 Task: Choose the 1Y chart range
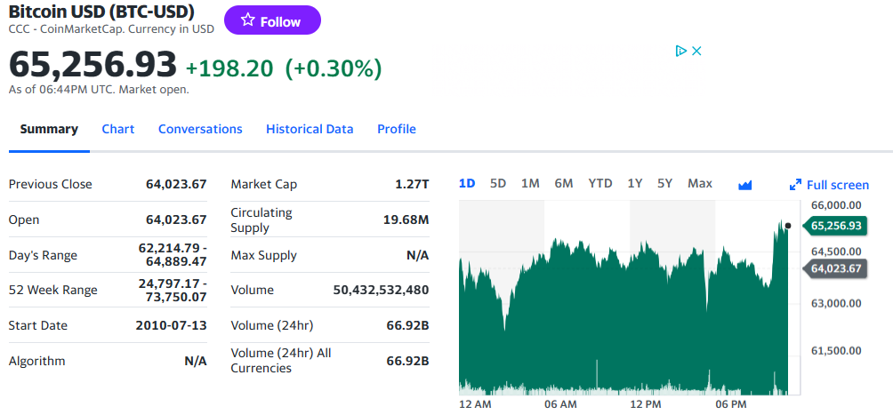635,183
